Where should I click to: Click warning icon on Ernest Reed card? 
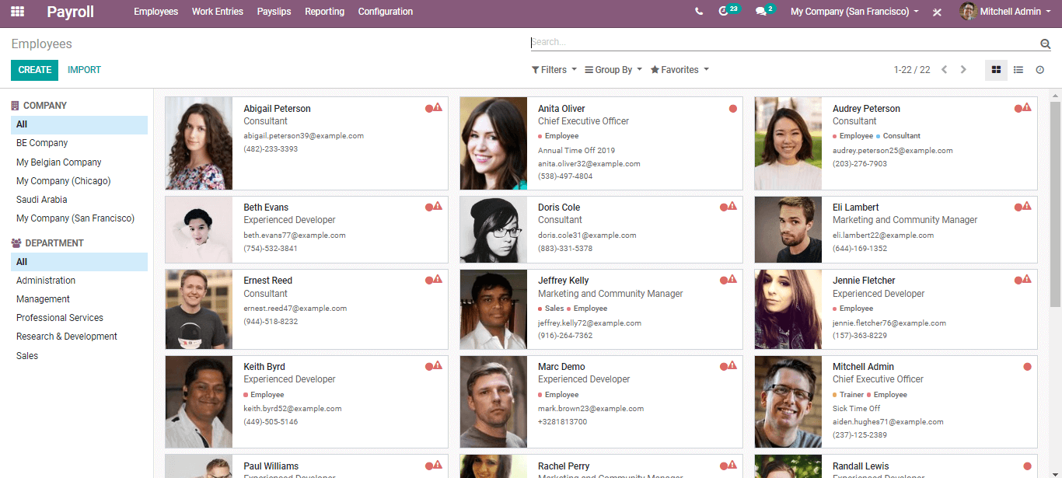pyautogui.click(x=438, y=280)
